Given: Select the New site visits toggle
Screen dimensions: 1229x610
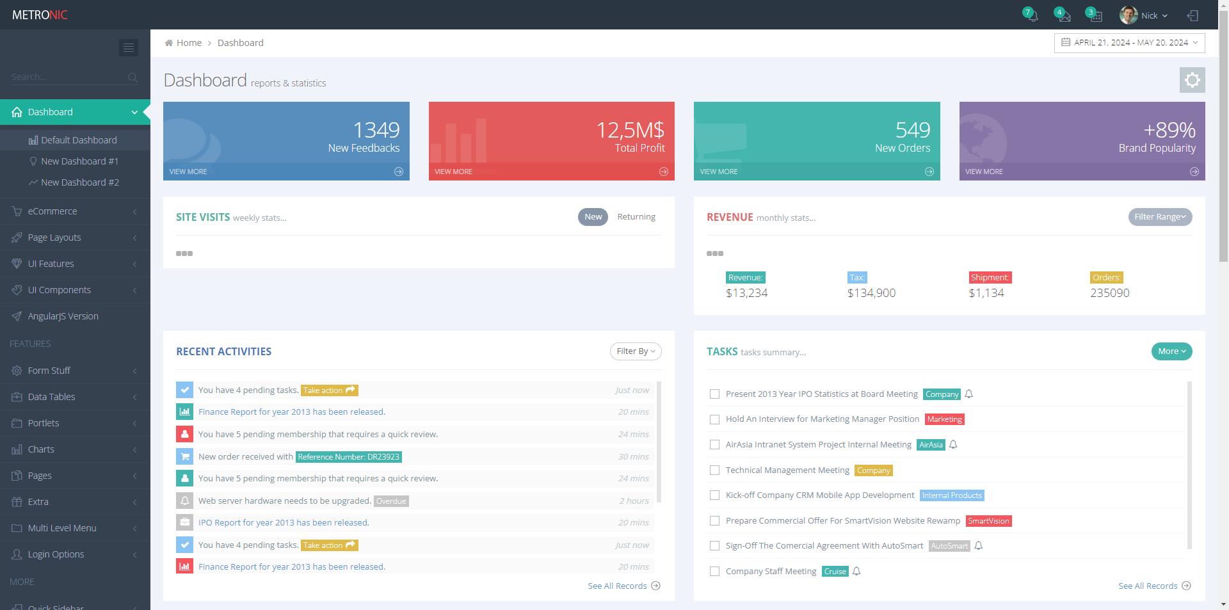Looking at the screenshot, I should pos(593,217).
